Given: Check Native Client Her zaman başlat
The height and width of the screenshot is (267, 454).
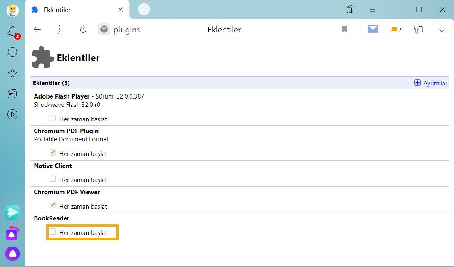Looking at the screenshot, I should (x=52, y=179).
